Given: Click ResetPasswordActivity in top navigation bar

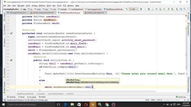Looking at the screenshot, I should (113, 9).
